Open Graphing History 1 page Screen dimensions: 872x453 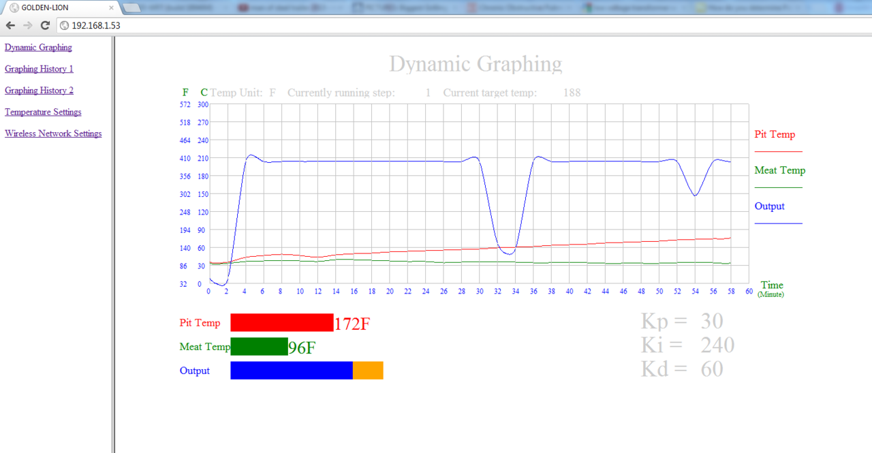(x=39, y=69)
